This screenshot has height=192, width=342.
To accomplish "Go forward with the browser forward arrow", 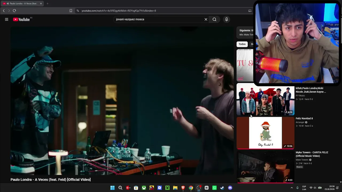I will point(9,11).
